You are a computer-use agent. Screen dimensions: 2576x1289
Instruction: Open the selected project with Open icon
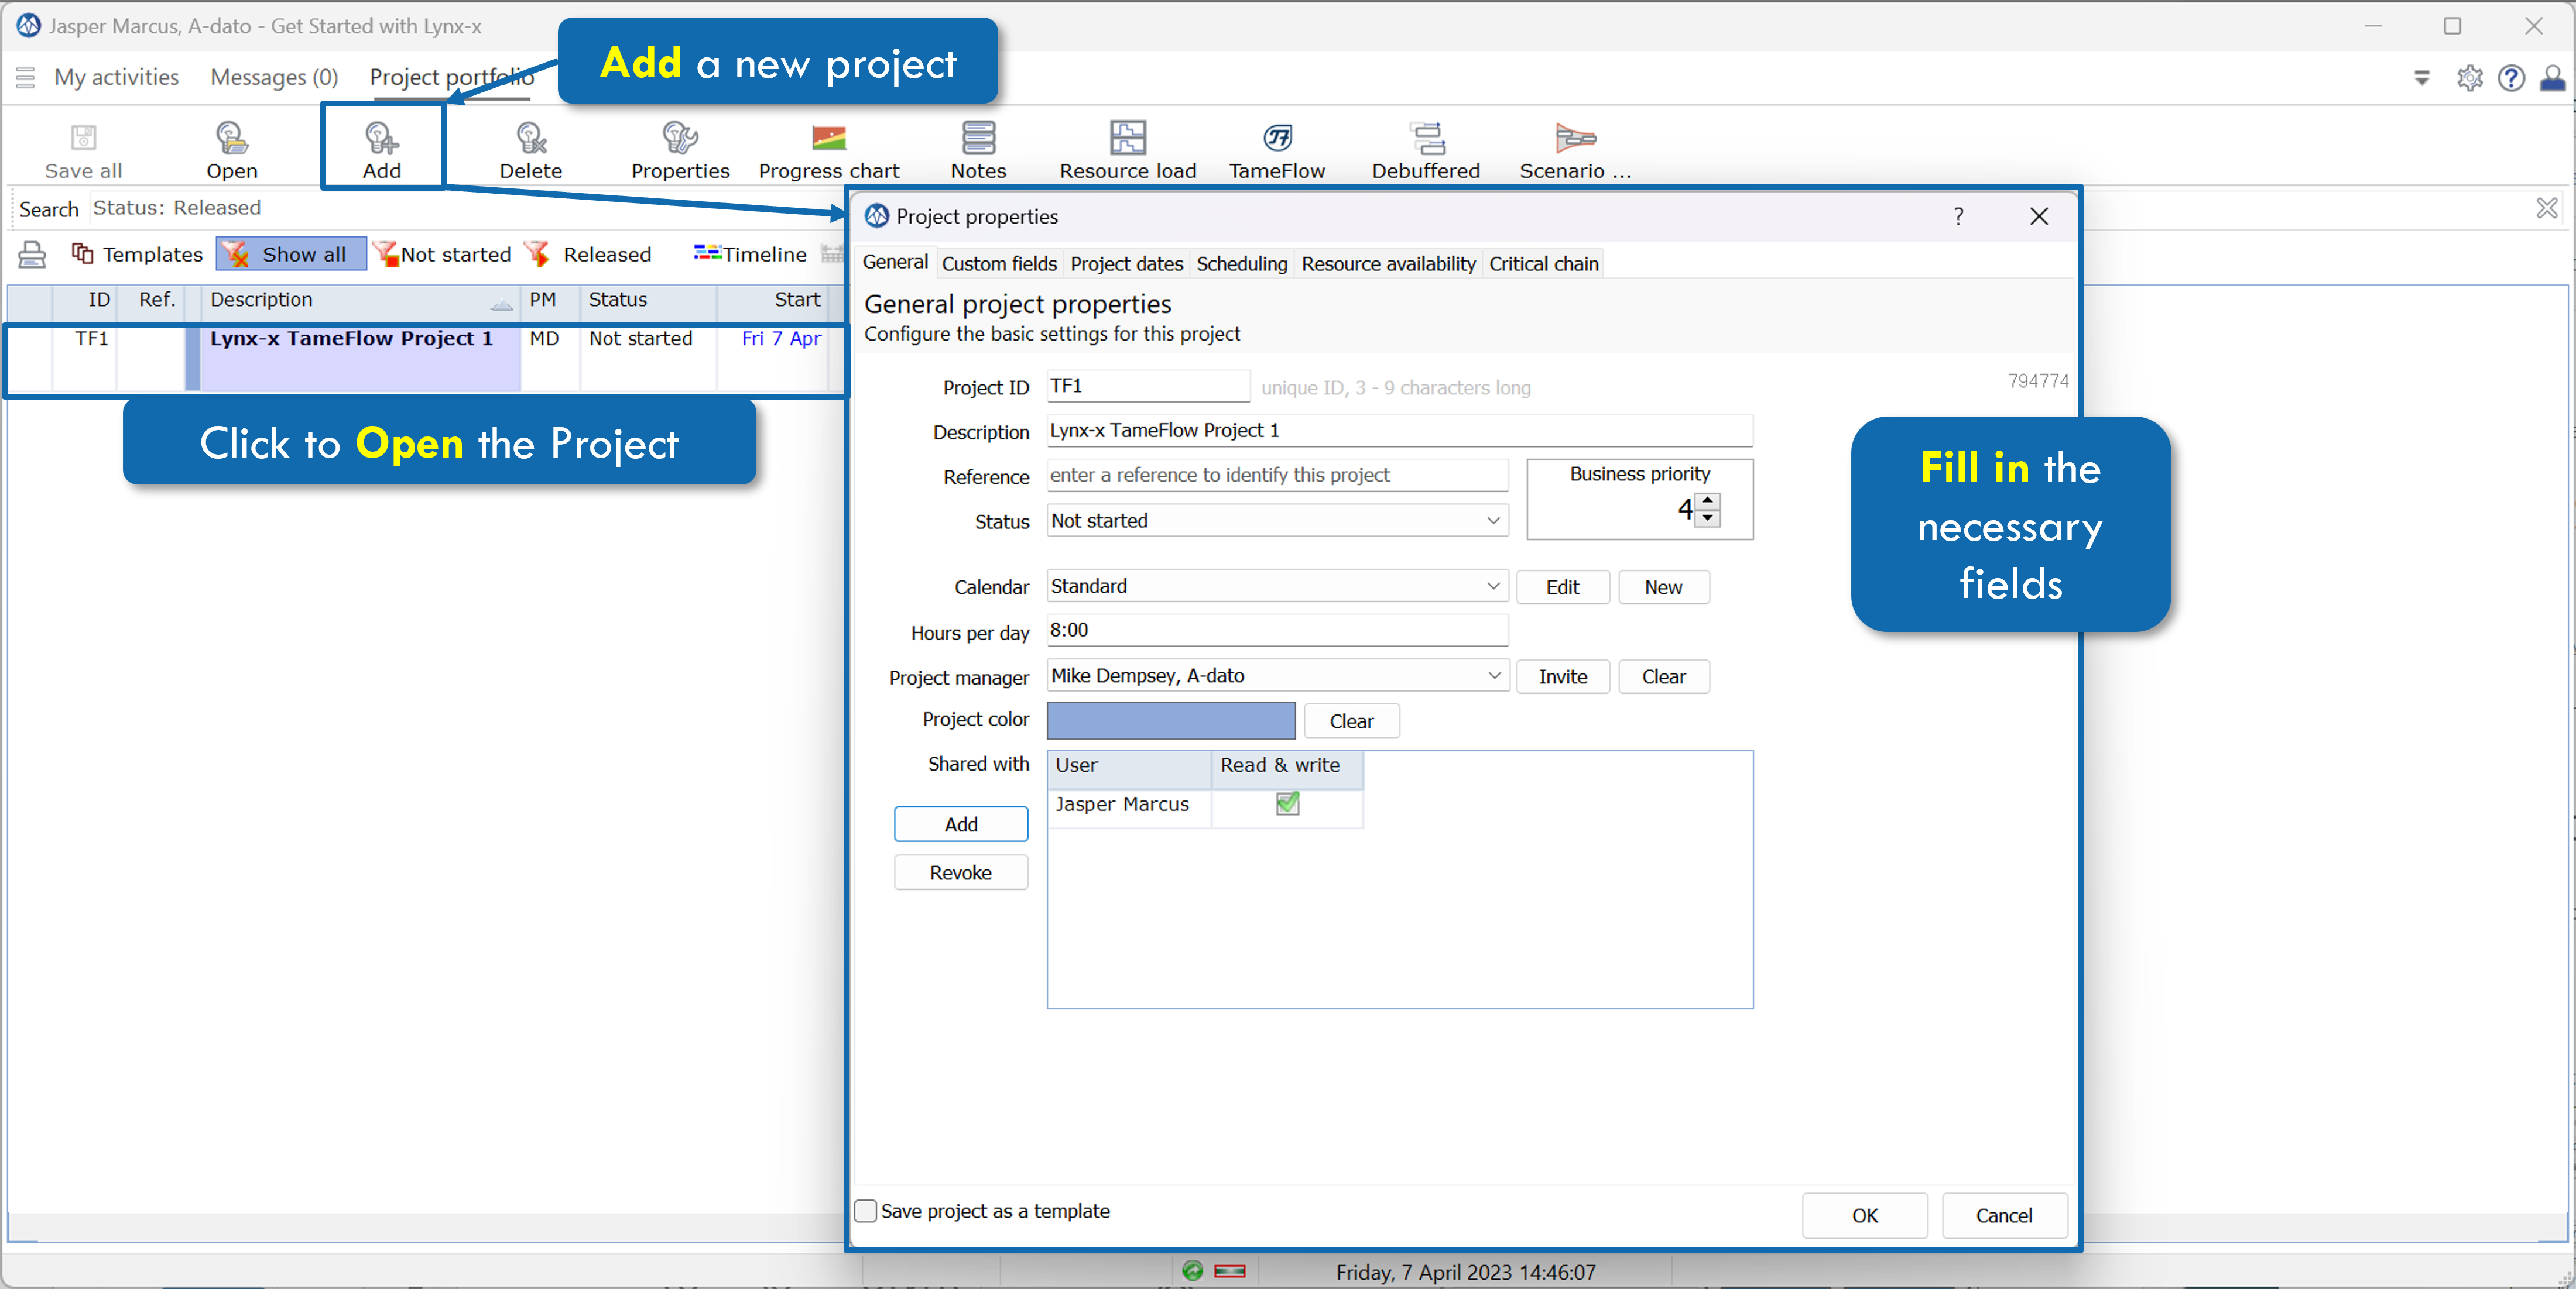(232, 150)
